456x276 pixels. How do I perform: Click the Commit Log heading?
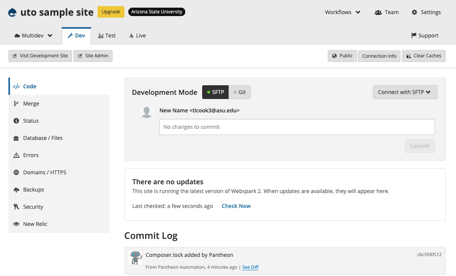151,235
